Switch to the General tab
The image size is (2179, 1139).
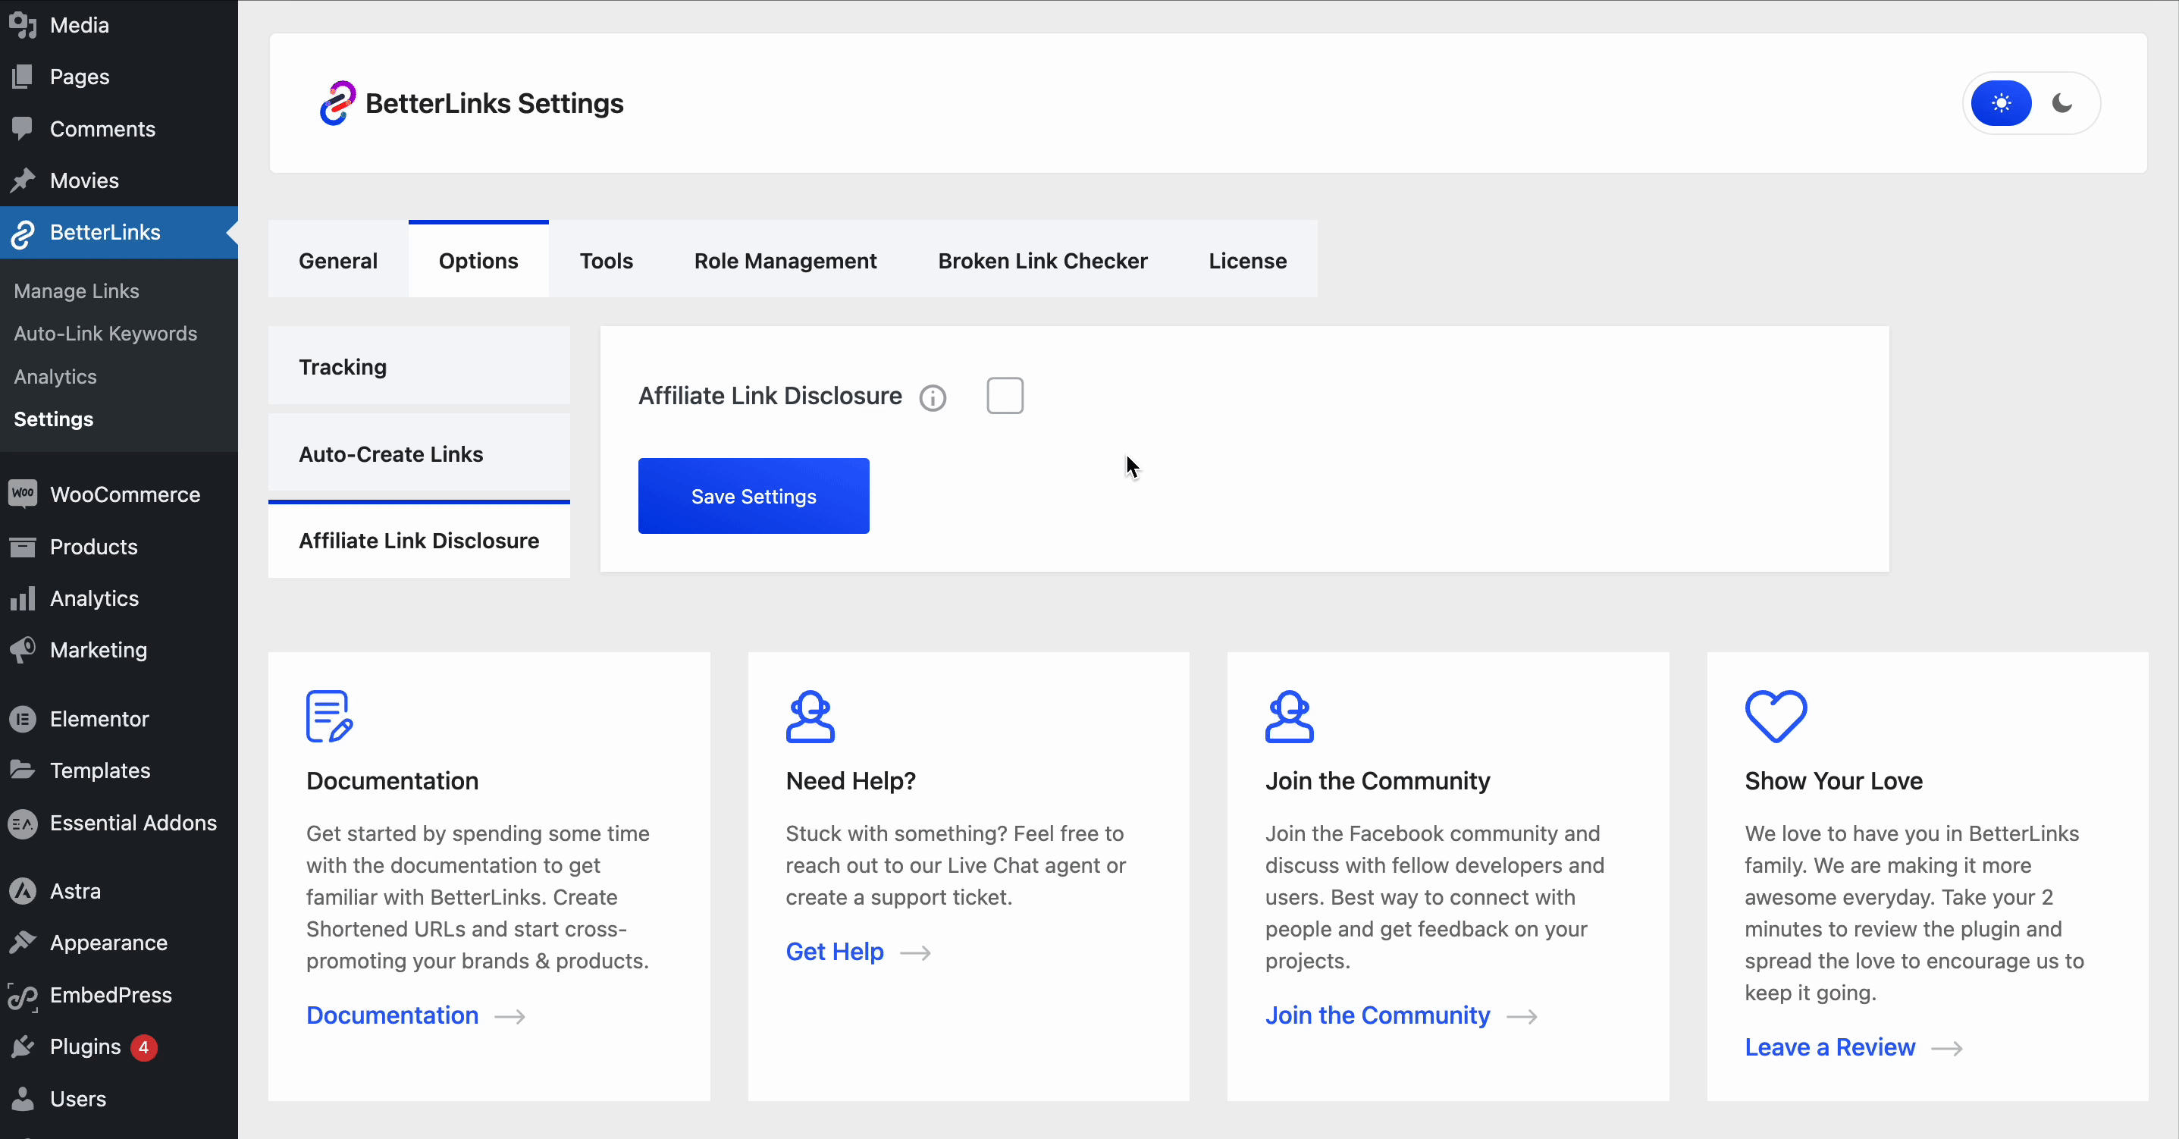(337, 259)
